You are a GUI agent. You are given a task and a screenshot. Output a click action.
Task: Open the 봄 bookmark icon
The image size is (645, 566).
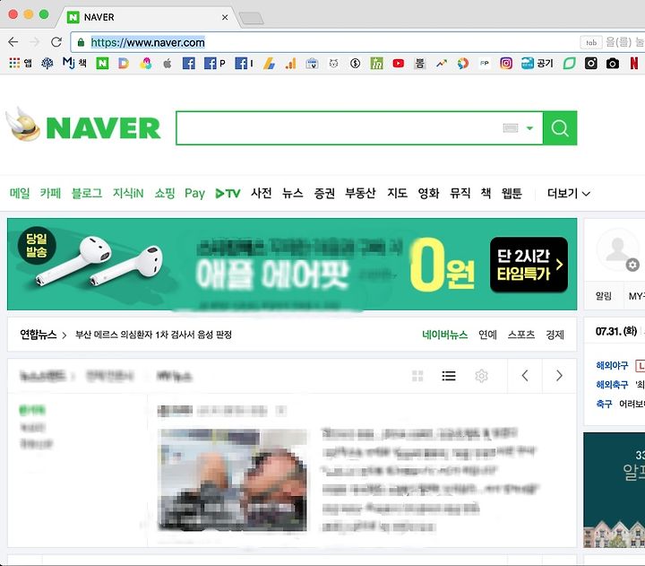pyautogui.click(x=419, y=64)
